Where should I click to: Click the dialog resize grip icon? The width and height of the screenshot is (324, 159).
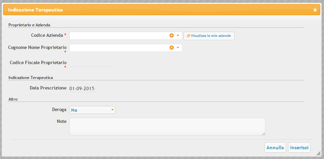(319, 153)
